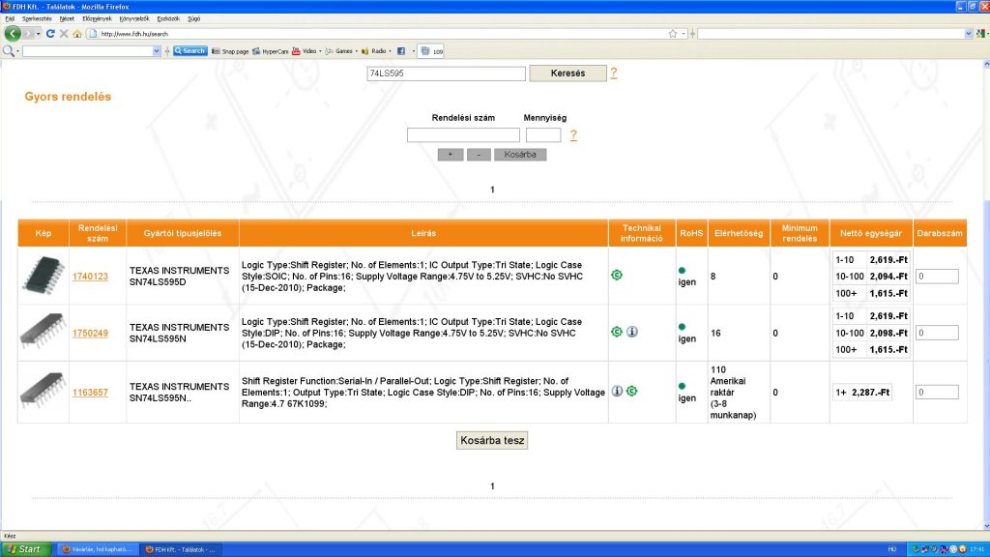The image size is (990, 557).
Task: Click the Facebook toolbar icon
Action: pyautogui.click(x=401, y=51)
